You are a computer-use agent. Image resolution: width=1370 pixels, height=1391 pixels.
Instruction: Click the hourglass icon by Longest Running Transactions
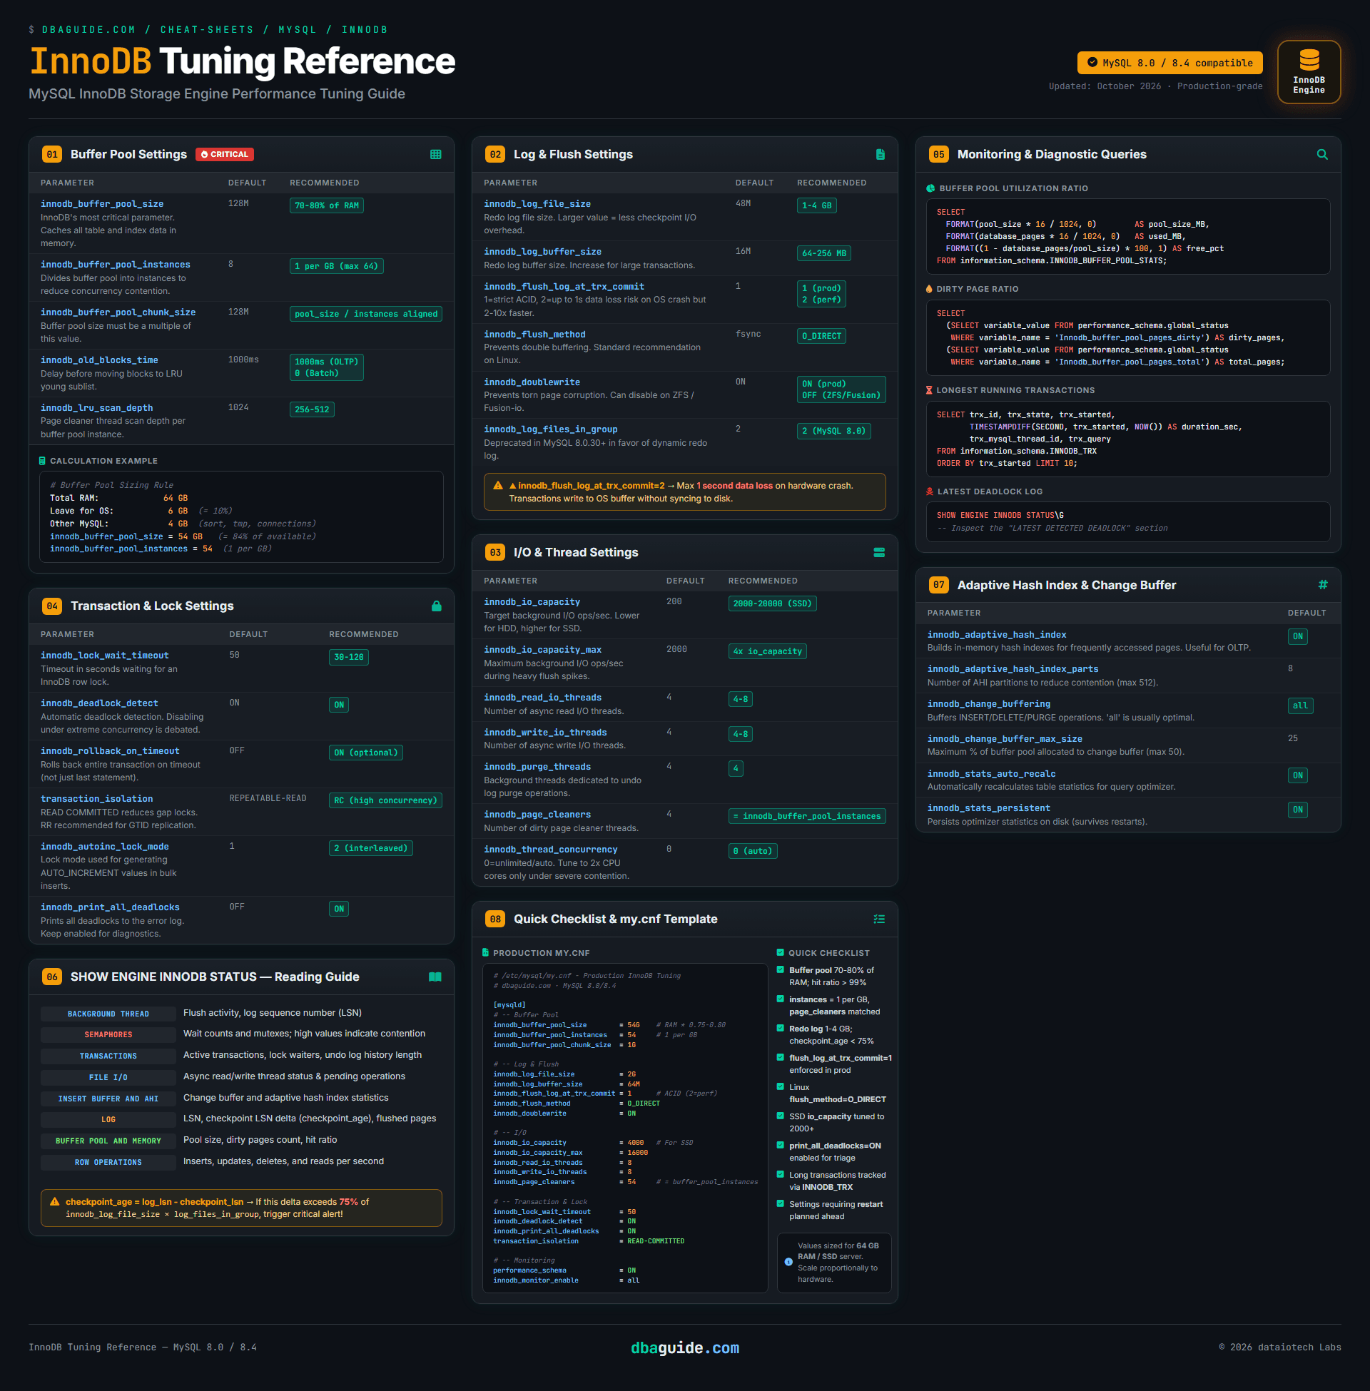point(929,390)
